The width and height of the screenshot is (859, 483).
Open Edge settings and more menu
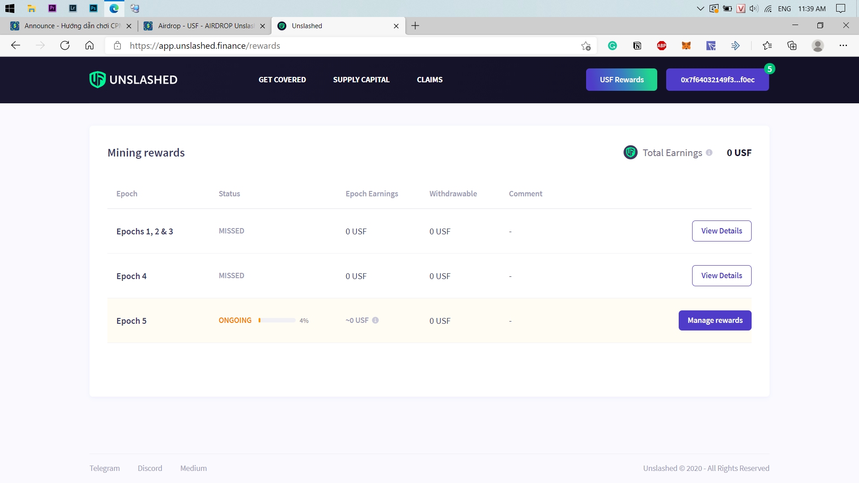(843, 46)
